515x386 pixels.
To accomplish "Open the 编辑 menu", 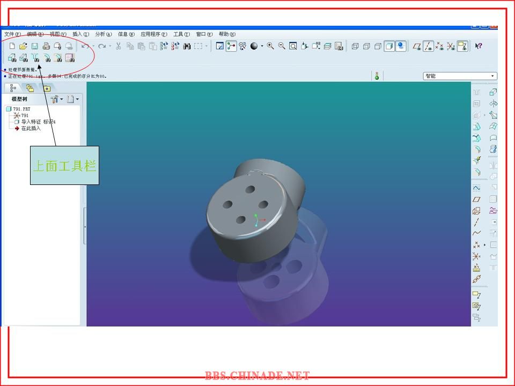I will (x=35, y=34).
